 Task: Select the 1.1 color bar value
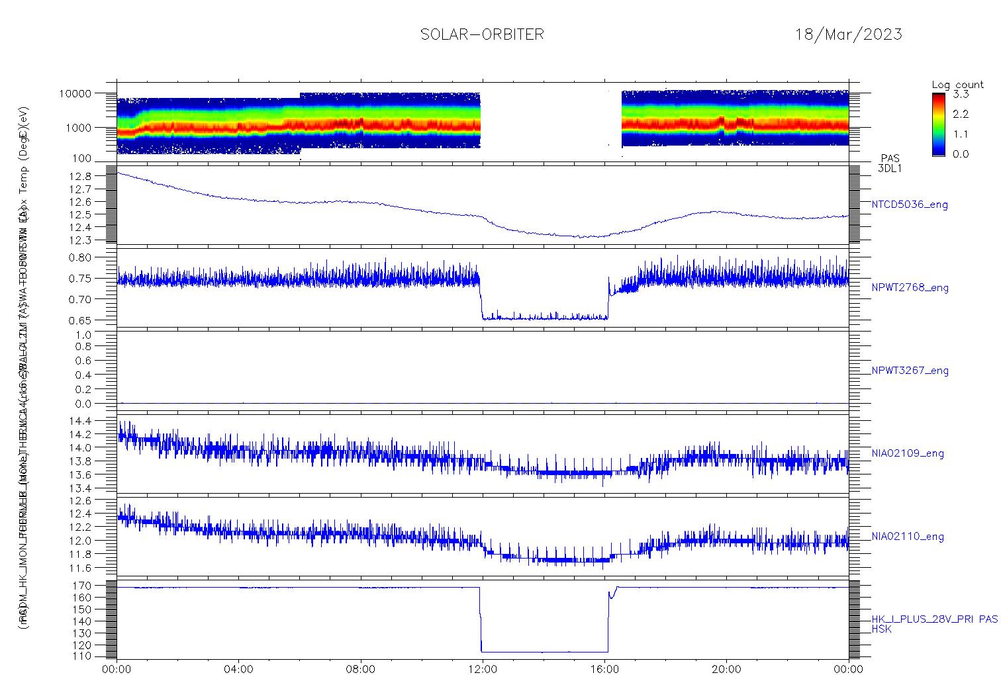pos(961,134)
